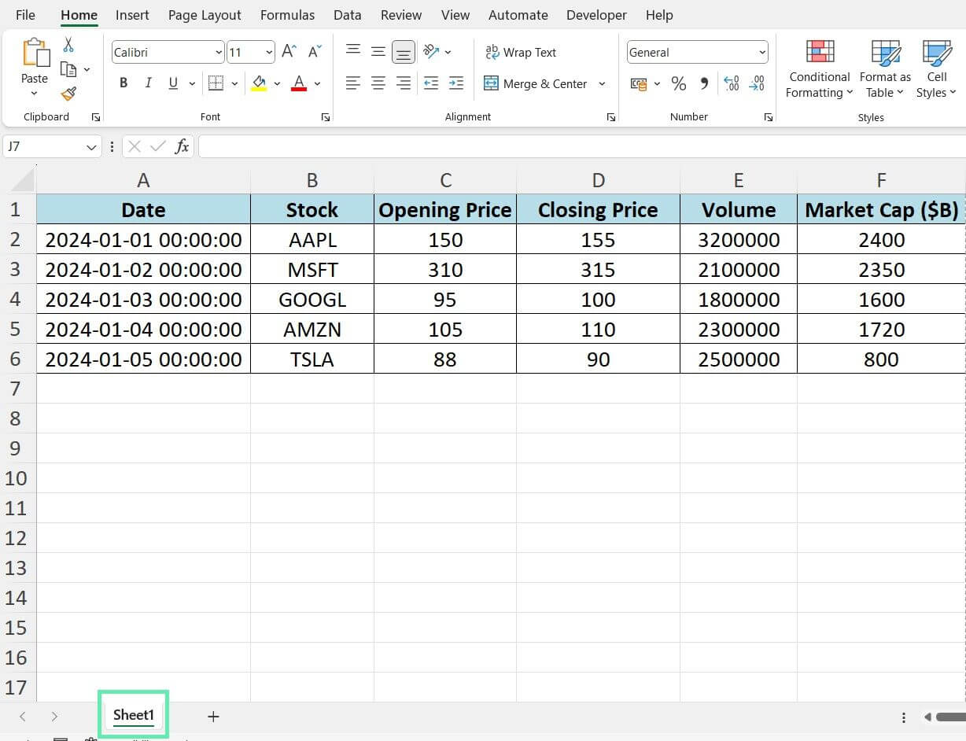Toggle Align Left
Viewport: 966px width, 741px height.
point(353,83)
